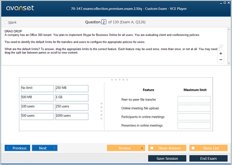Zoom out with the minus button
The image size is (232, 165).
click(x=221, y=60)
